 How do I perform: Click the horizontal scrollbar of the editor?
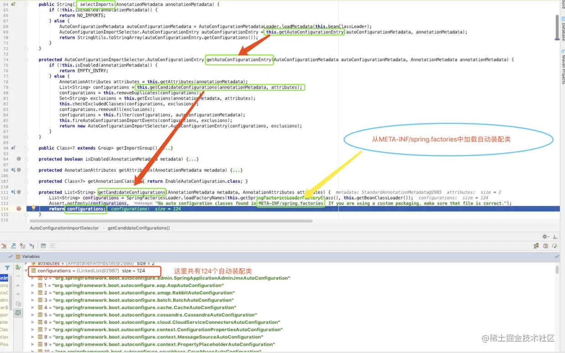pyautogui.click(x=171, y=221)
